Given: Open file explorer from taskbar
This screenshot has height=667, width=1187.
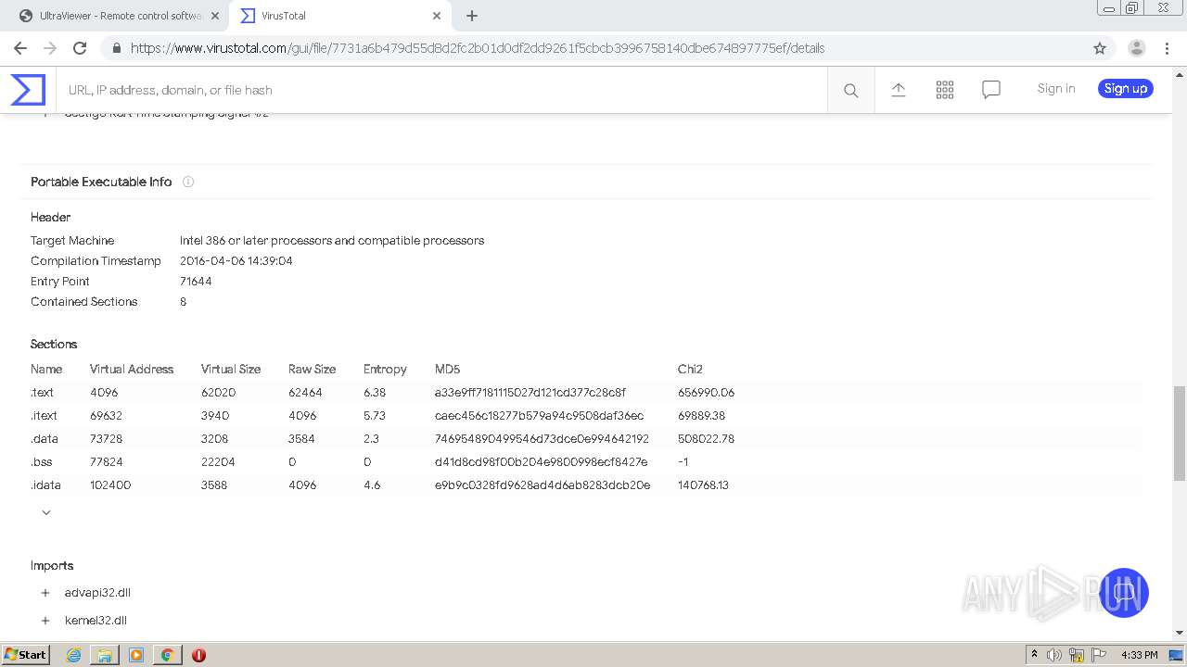Looking at the screenshot, I should (x=105, y=655).
